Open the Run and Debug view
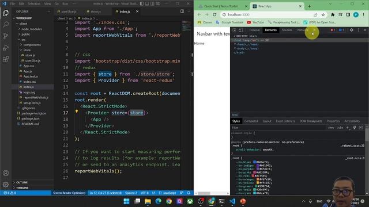The width and height of the screenshot is (369, 207). click(6, 47)
